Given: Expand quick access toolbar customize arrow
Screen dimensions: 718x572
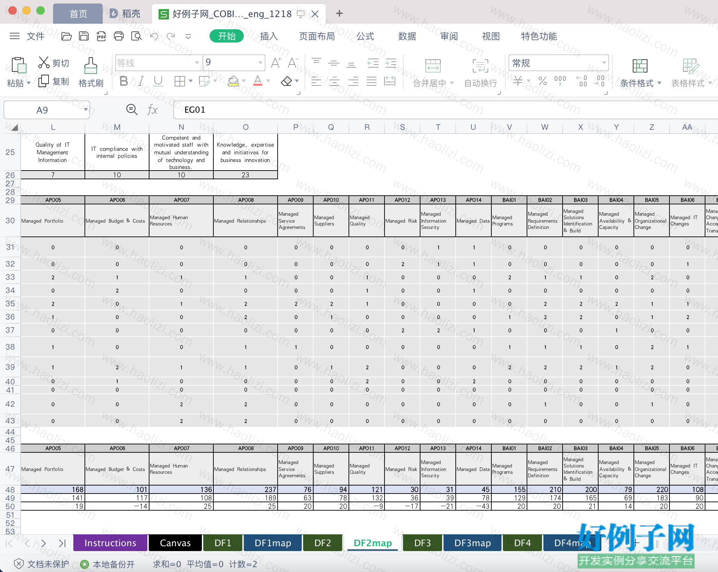Looking at the screenshot, I should click(x=188, y=36).
